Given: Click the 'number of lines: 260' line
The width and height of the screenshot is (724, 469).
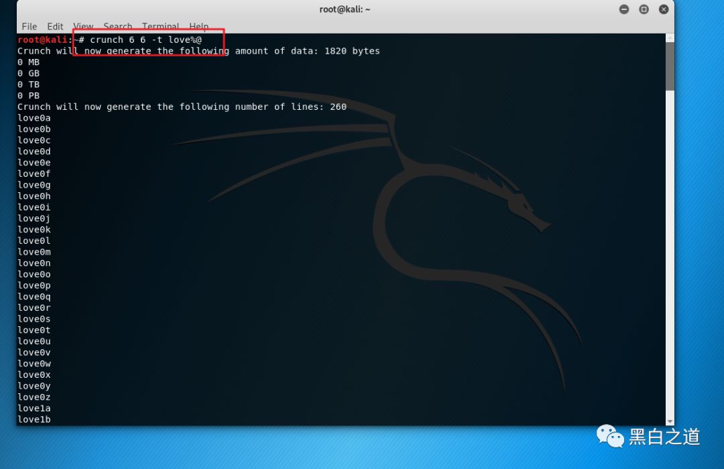Looking at the screenshot, I should pyautogui.click(x=182, y=107).
